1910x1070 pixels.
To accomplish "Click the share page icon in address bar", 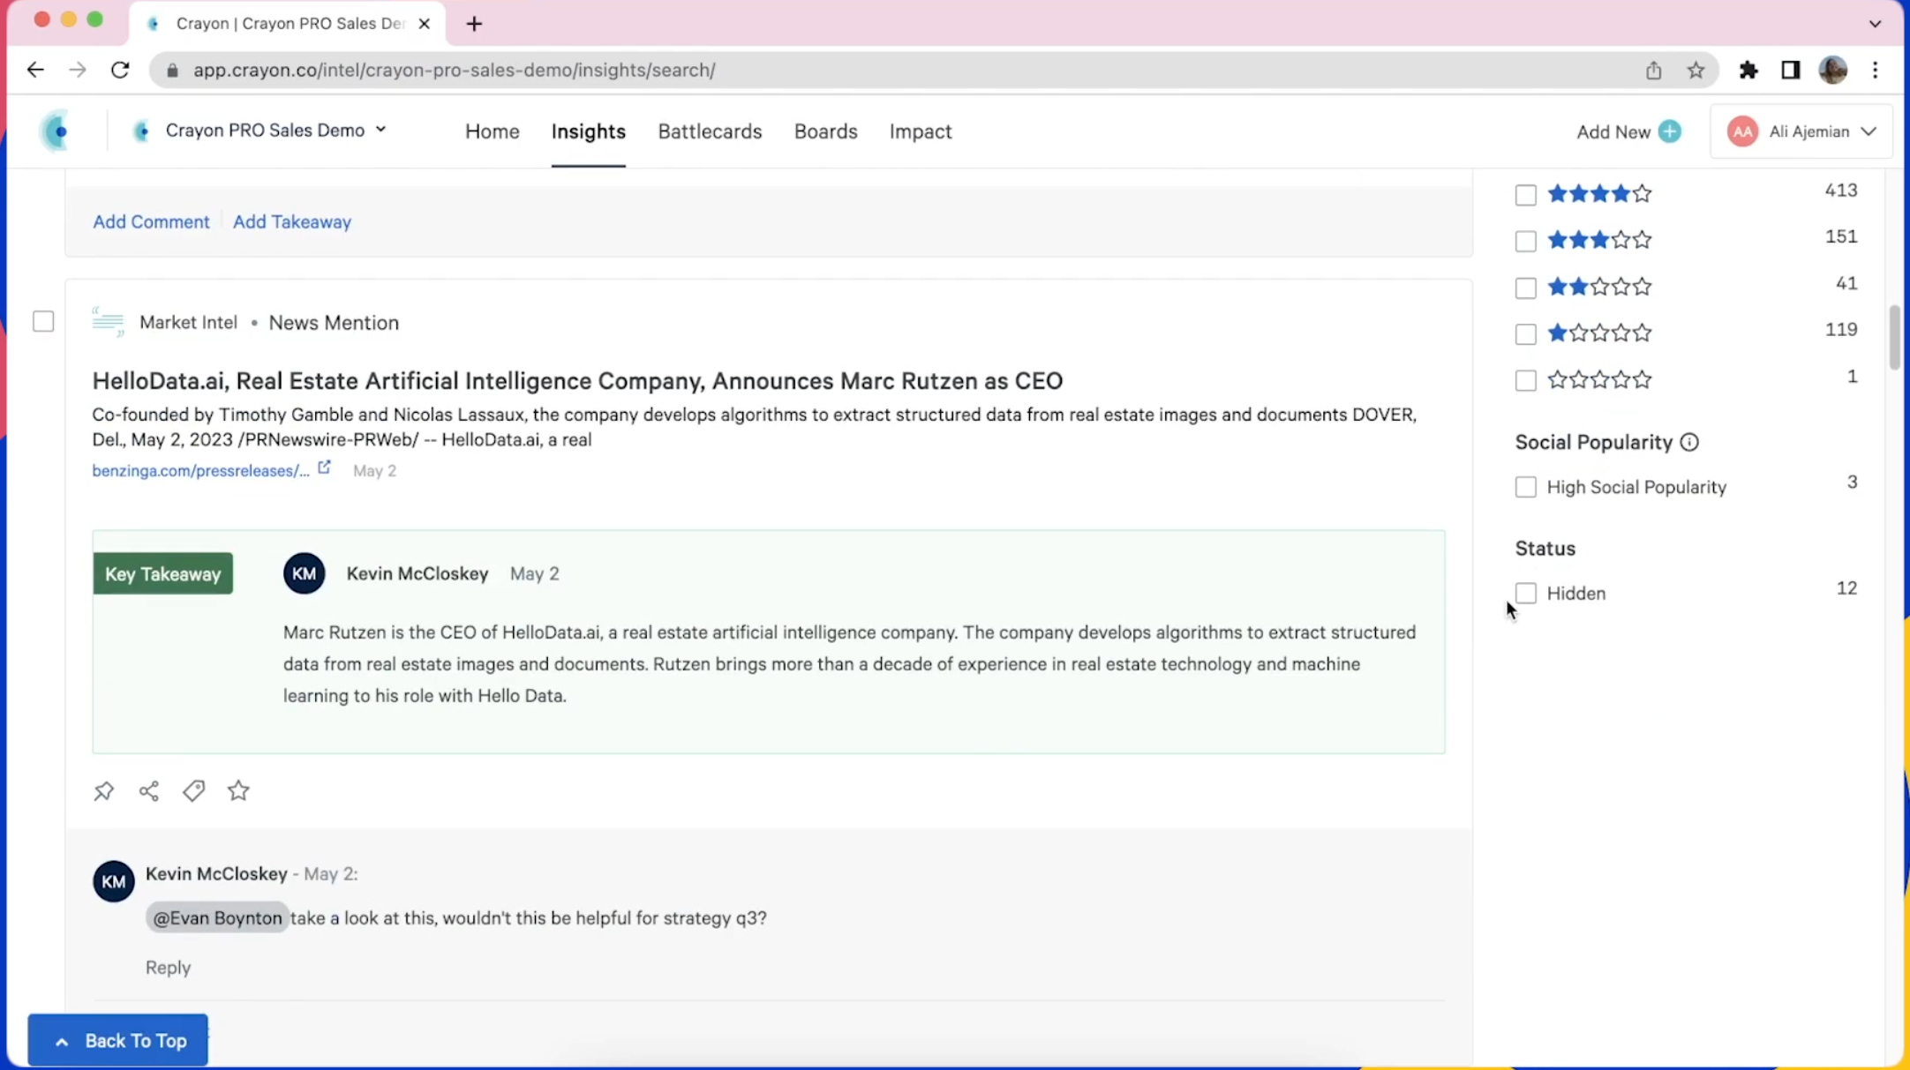I will [x=1653, y=70].
